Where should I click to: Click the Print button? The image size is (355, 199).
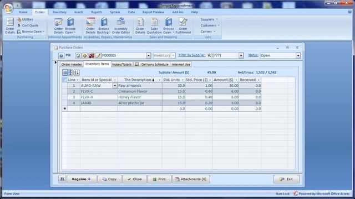[x=159, y=179]
